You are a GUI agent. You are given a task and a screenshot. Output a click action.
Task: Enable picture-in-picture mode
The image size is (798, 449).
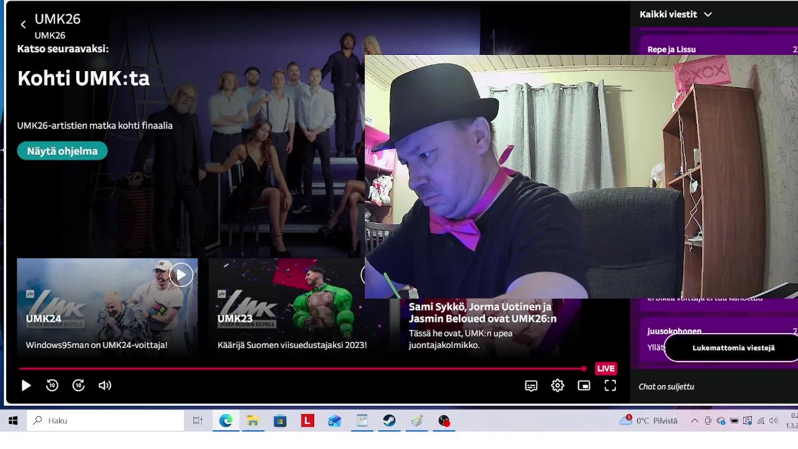click(584, 386)
